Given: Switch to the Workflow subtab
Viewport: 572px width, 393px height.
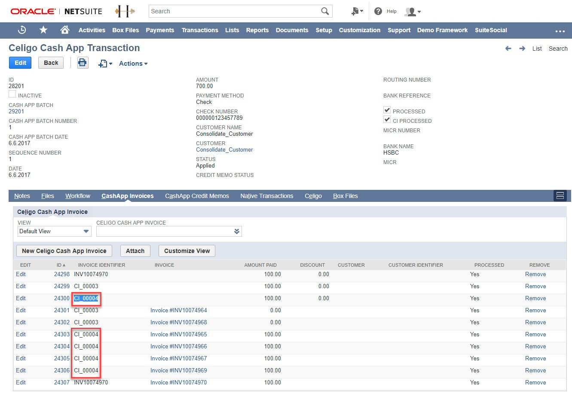Looking at the screenshot, I should tap(78, 196).
